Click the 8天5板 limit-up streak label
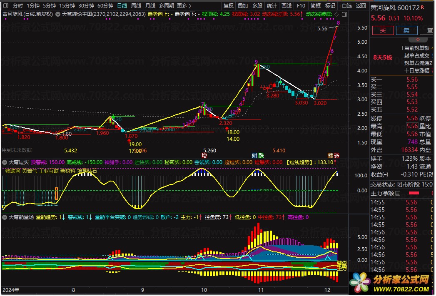This screenshot has width=436, height=296. (383, 57)
